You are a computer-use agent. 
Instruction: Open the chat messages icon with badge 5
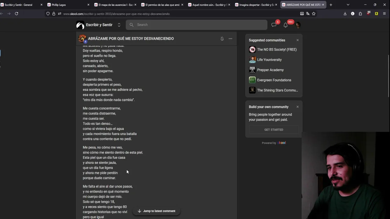[274, 25]
